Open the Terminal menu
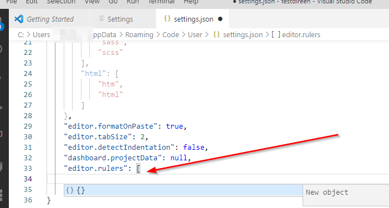The width and height of the screenshot is (389, 208). tap(161, 2)
